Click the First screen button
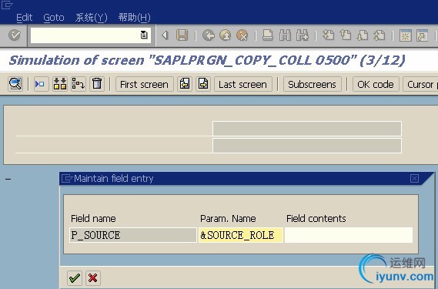The height and width of the screenshot is (289, 438). pos(144,84)
